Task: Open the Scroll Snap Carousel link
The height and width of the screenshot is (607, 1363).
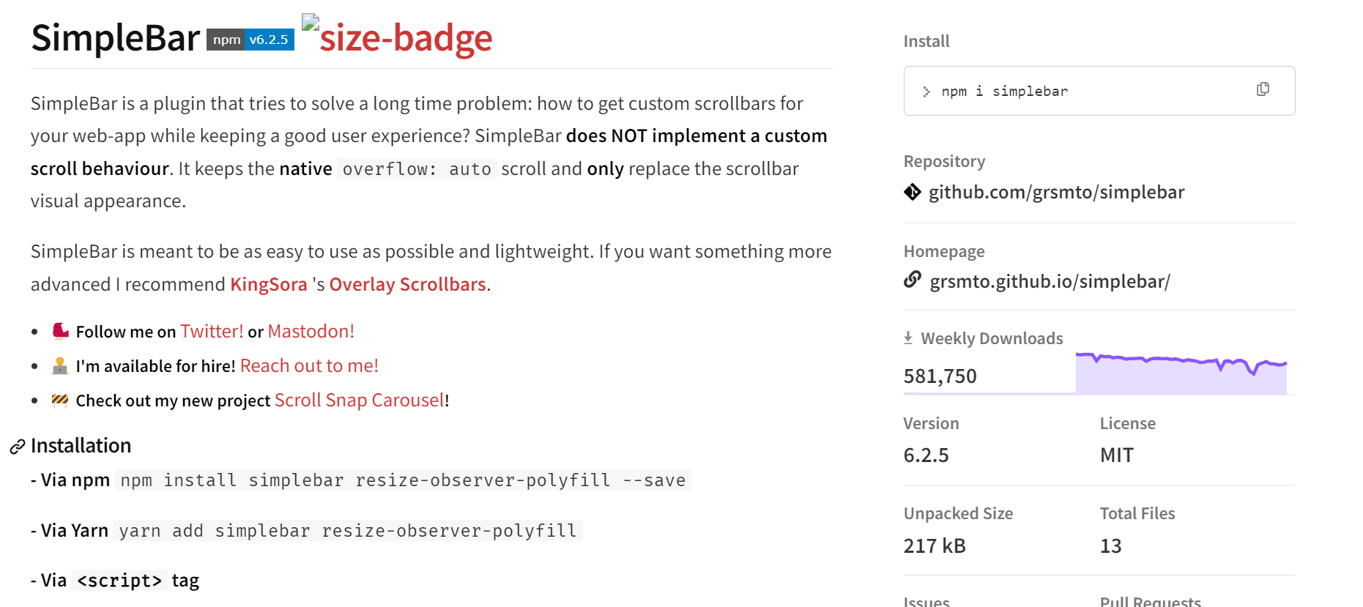Action: (359, 401)
